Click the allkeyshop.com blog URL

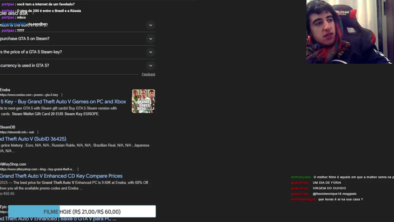point(37,169)
